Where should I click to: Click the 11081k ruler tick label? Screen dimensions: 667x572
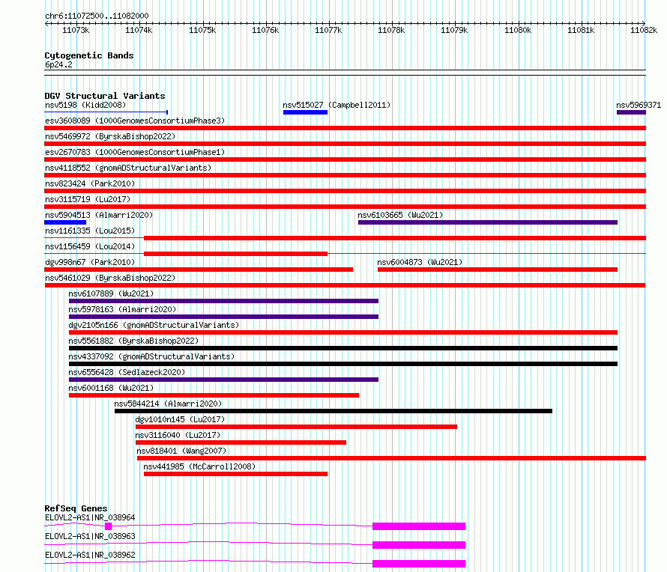click(581, 30)
